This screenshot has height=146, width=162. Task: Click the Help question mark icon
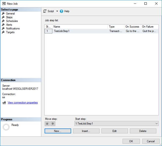click(x=62, y=11)
